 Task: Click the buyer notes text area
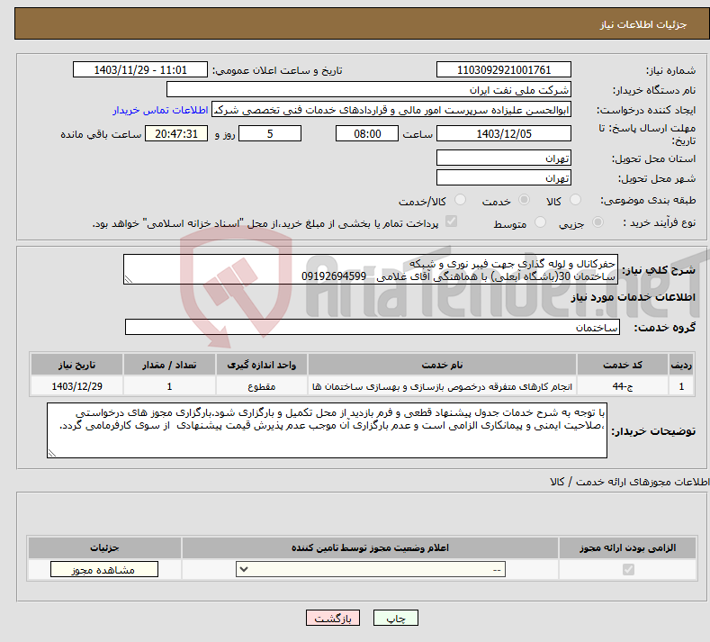click(x=327, y=430)
